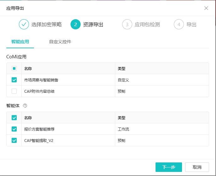Click 名称 column header in CoMi应用 table
Screen dimensions: 216x176
(68, 68)
